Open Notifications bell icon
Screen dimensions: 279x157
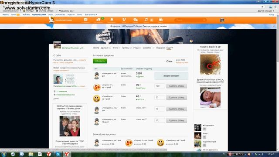point(112,20)
